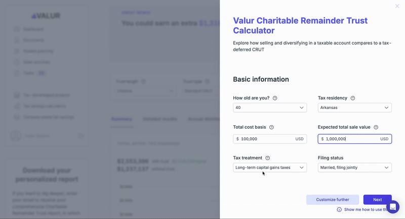The image size is (405, 219).
Task: Click the info icon beside 'Show me how to use'
Action: tap(339, 209)
